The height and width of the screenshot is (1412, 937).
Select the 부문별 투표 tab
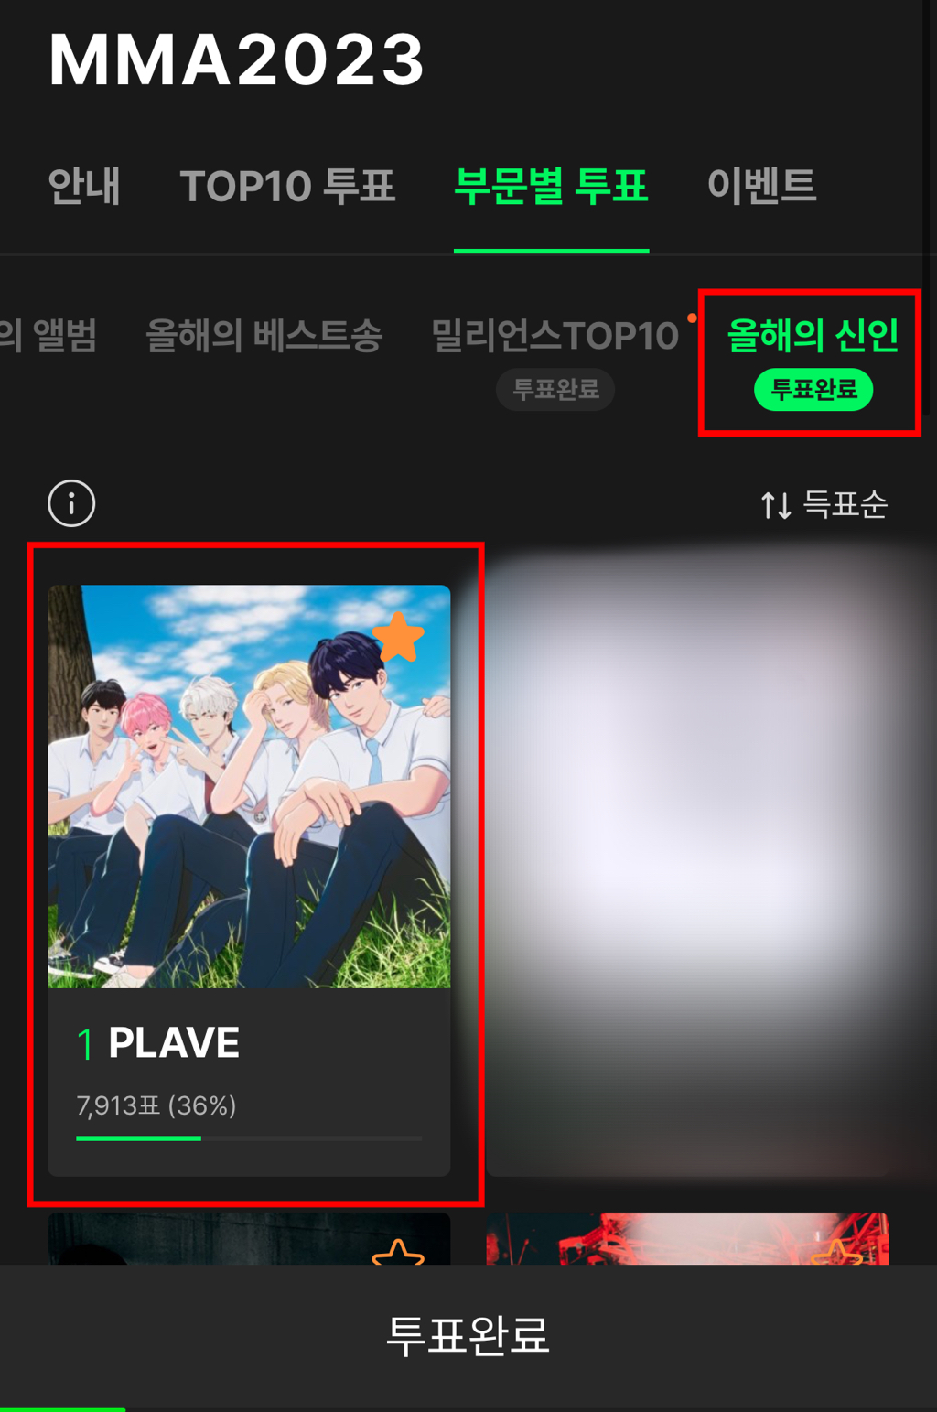552,187
